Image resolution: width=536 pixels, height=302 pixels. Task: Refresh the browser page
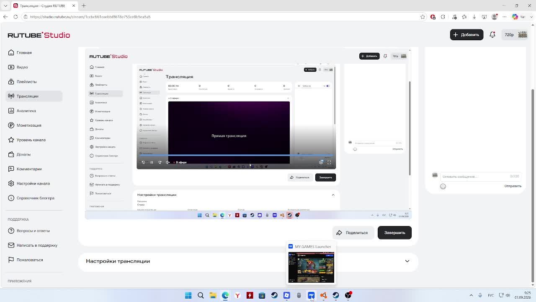click(15, 17)
